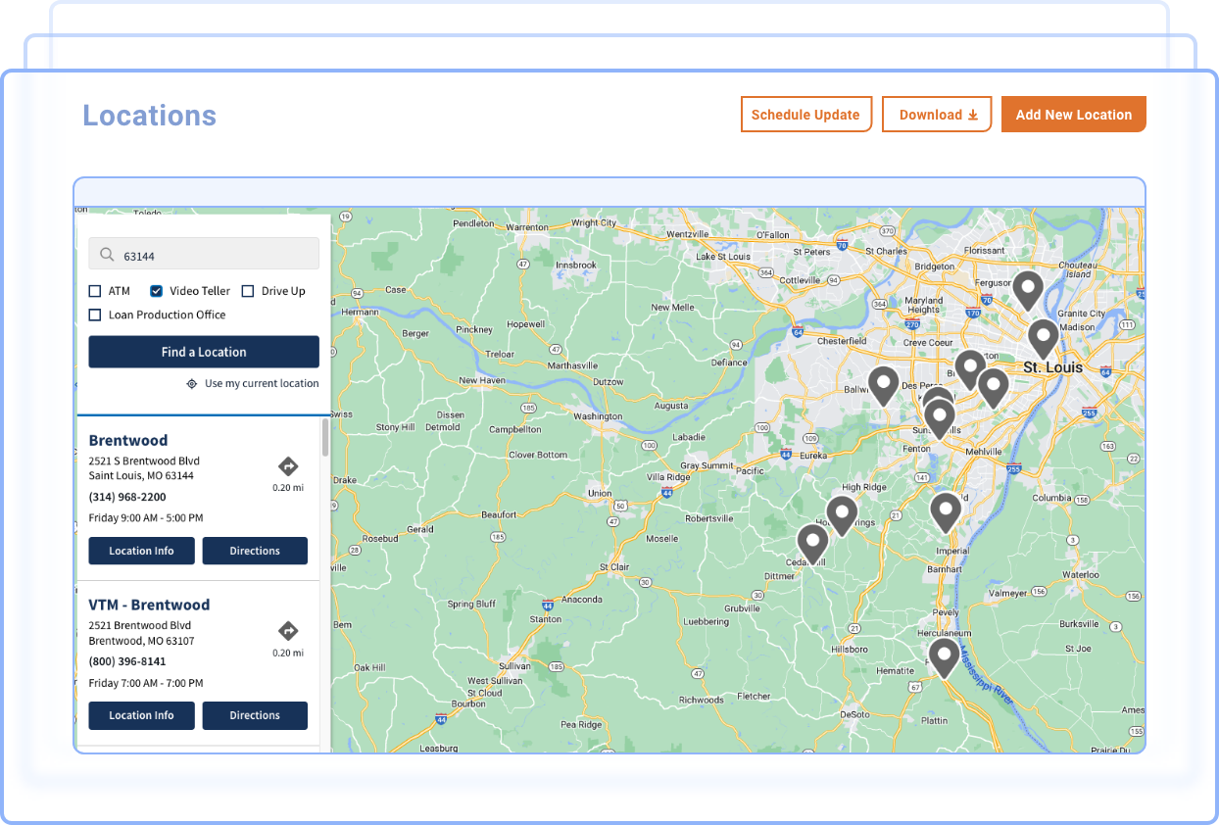The image size is (1219, 825).
Task: Click the map pin near Cedar Hill
Action: pyautogui.click(x=812, y=542)
